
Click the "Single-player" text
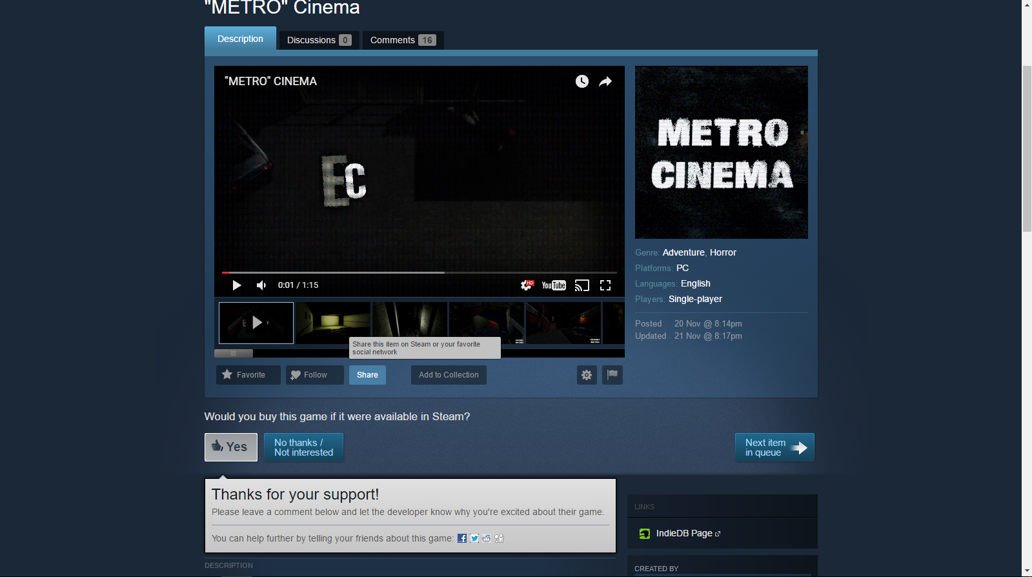(x=695, y=299)
